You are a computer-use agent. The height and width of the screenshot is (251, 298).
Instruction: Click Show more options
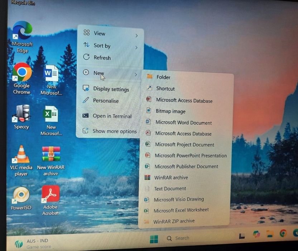coord(109,131)
